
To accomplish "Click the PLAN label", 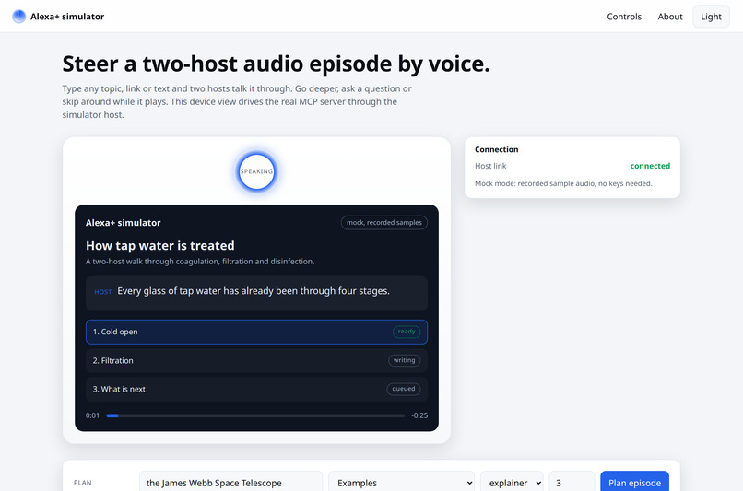I will point(82,483).
